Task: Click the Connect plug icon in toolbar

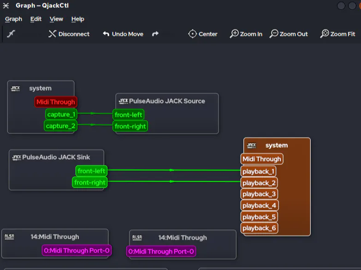Action: coord(11,34)
